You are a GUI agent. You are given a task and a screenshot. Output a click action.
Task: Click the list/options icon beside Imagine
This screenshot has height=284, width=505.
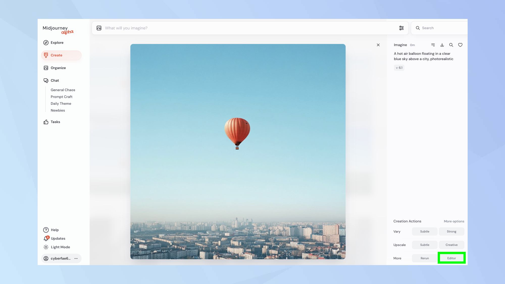[x=433, y=45]
